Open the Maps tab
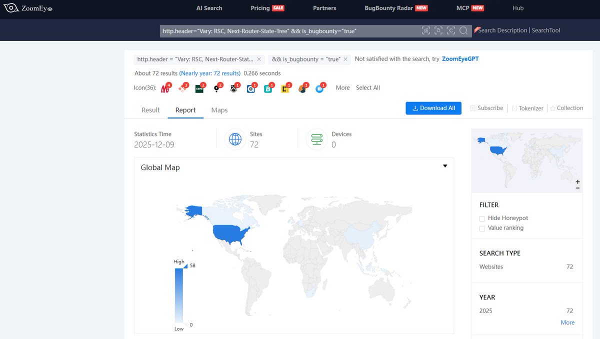Viewport: 600px width, 339px height. [x=219, y=110]
